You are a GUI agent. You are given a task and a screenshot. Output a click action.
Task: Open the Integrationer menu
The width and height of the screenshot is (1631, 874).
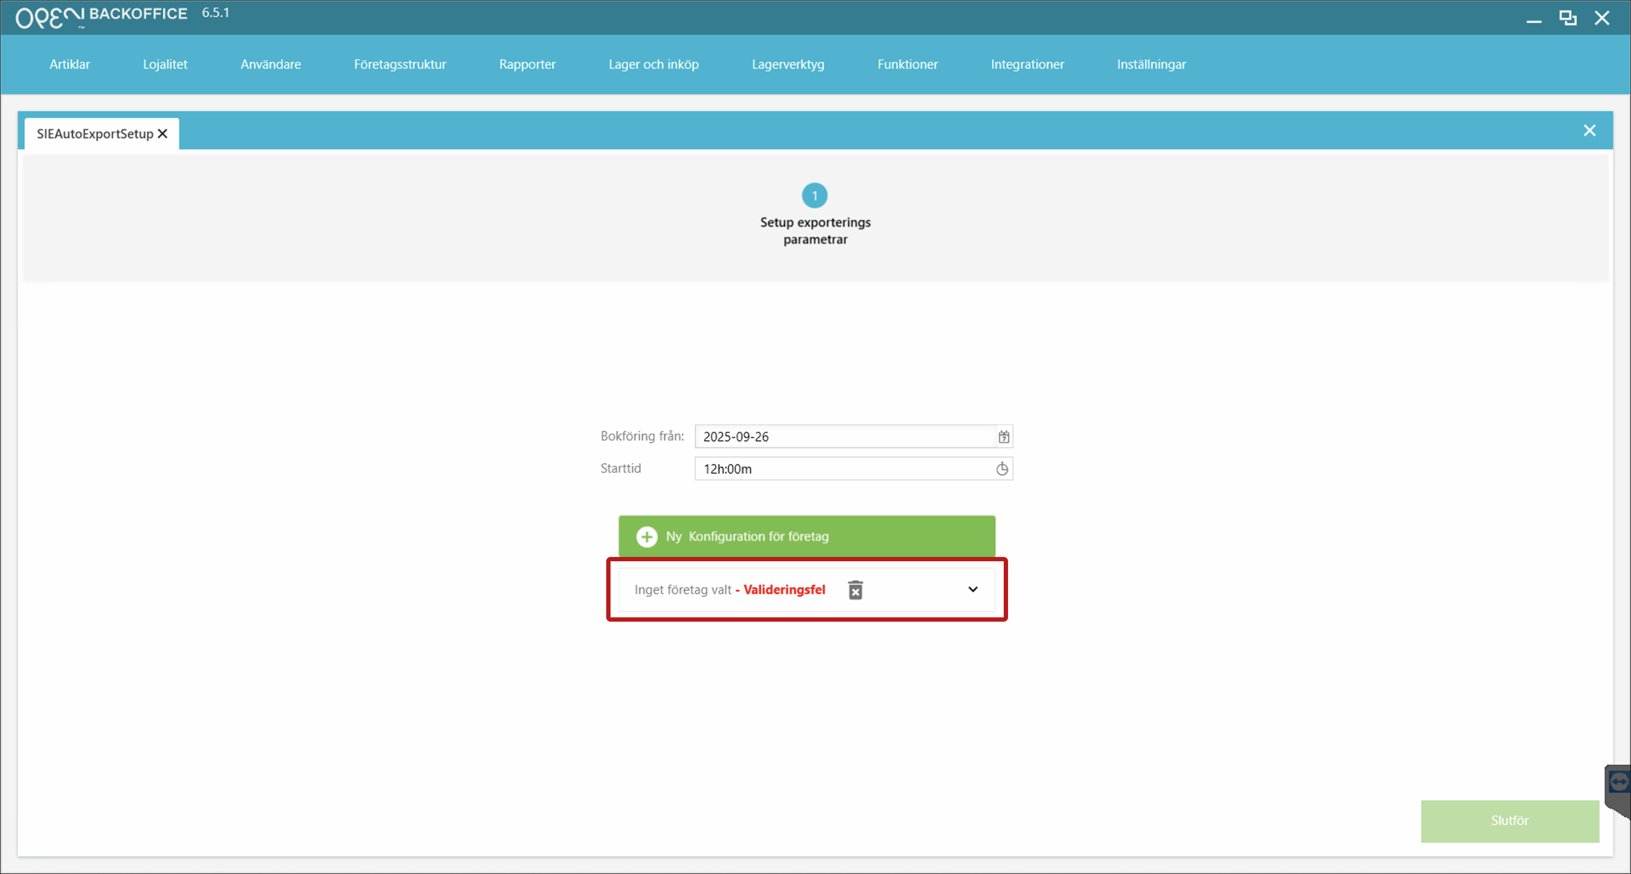click(1027, 65)
